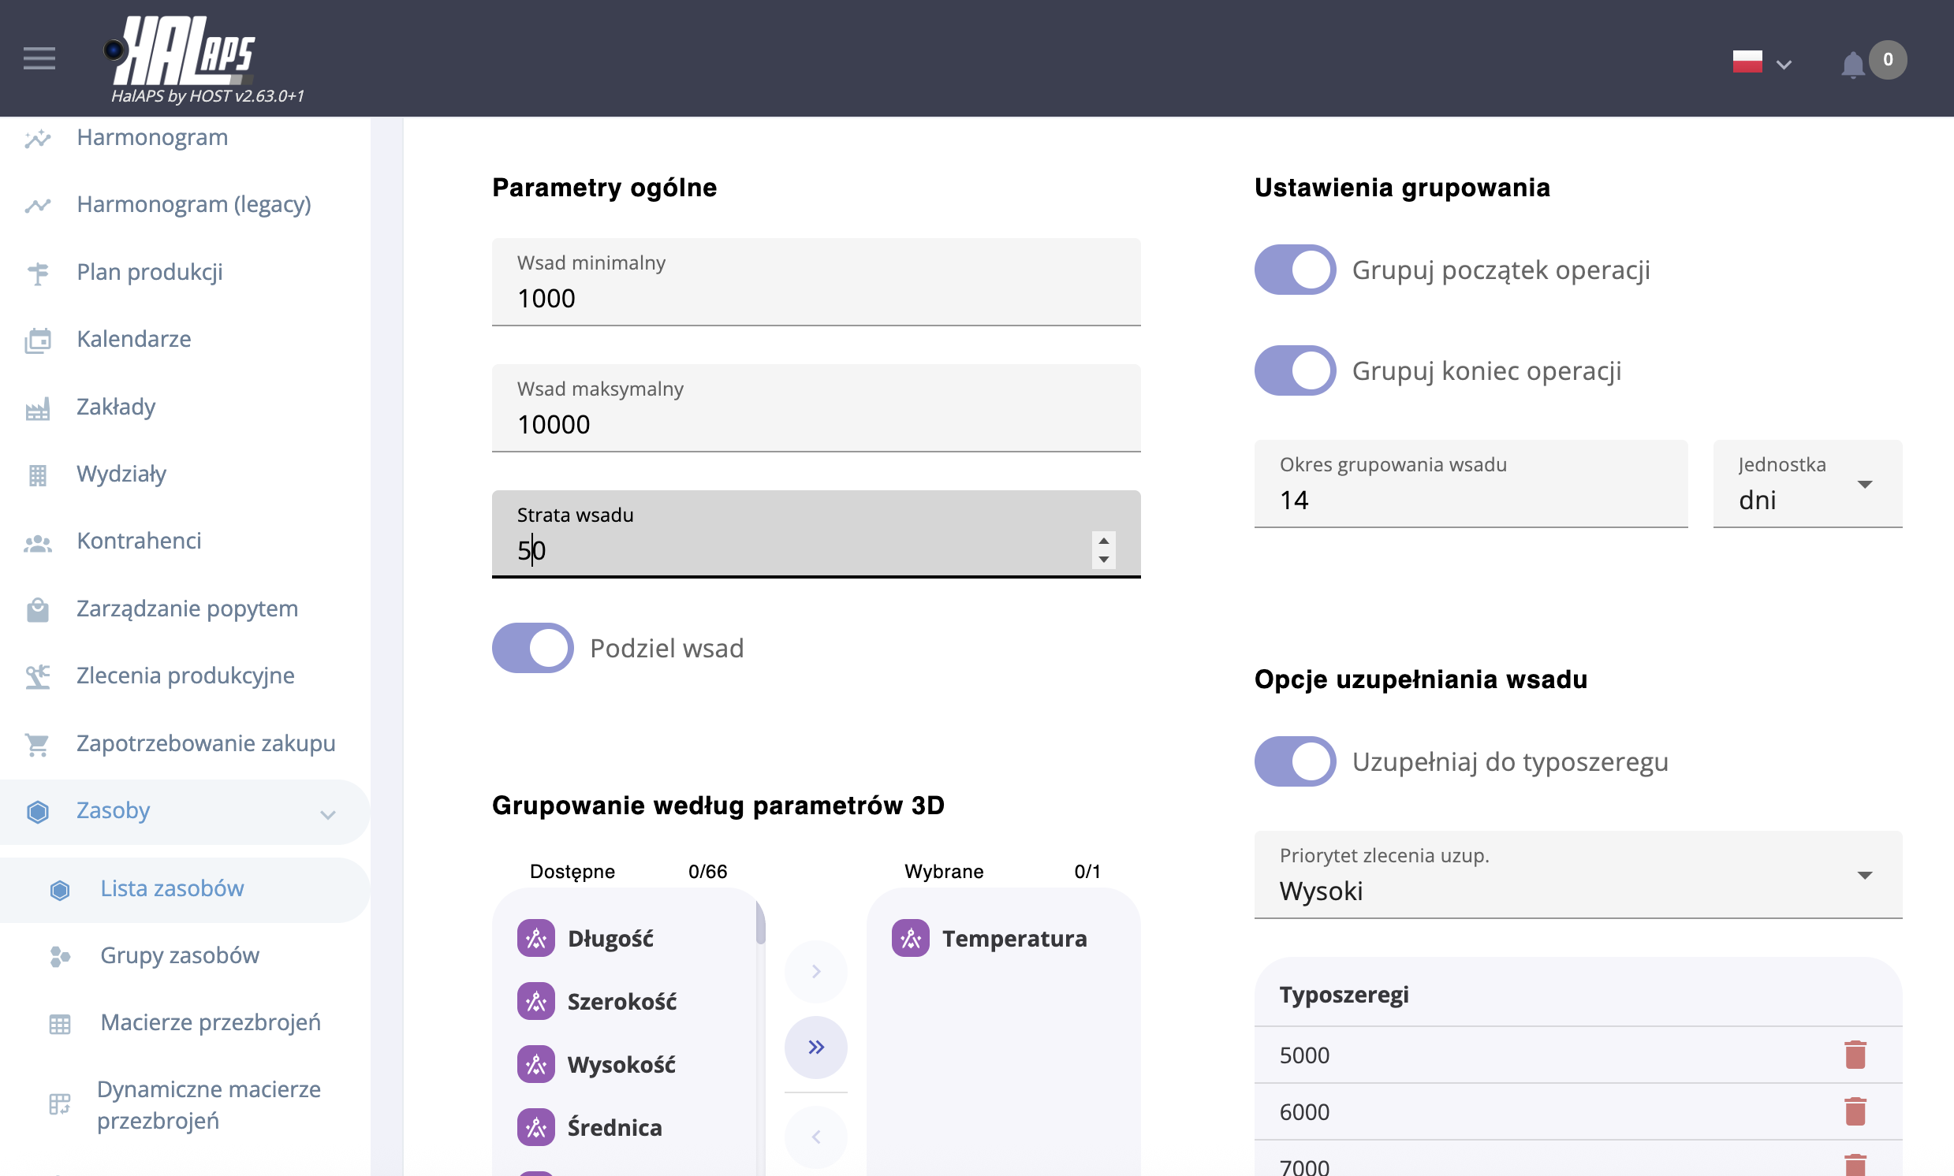Screen dimensions: 1954x1176
Task: Delete the 5000 typoszereg entry
Action: (x=1855, y=1055)
